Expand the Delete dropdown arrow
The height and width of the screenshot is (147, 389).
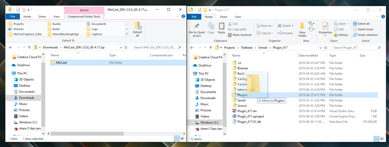(x=293, y=26)
